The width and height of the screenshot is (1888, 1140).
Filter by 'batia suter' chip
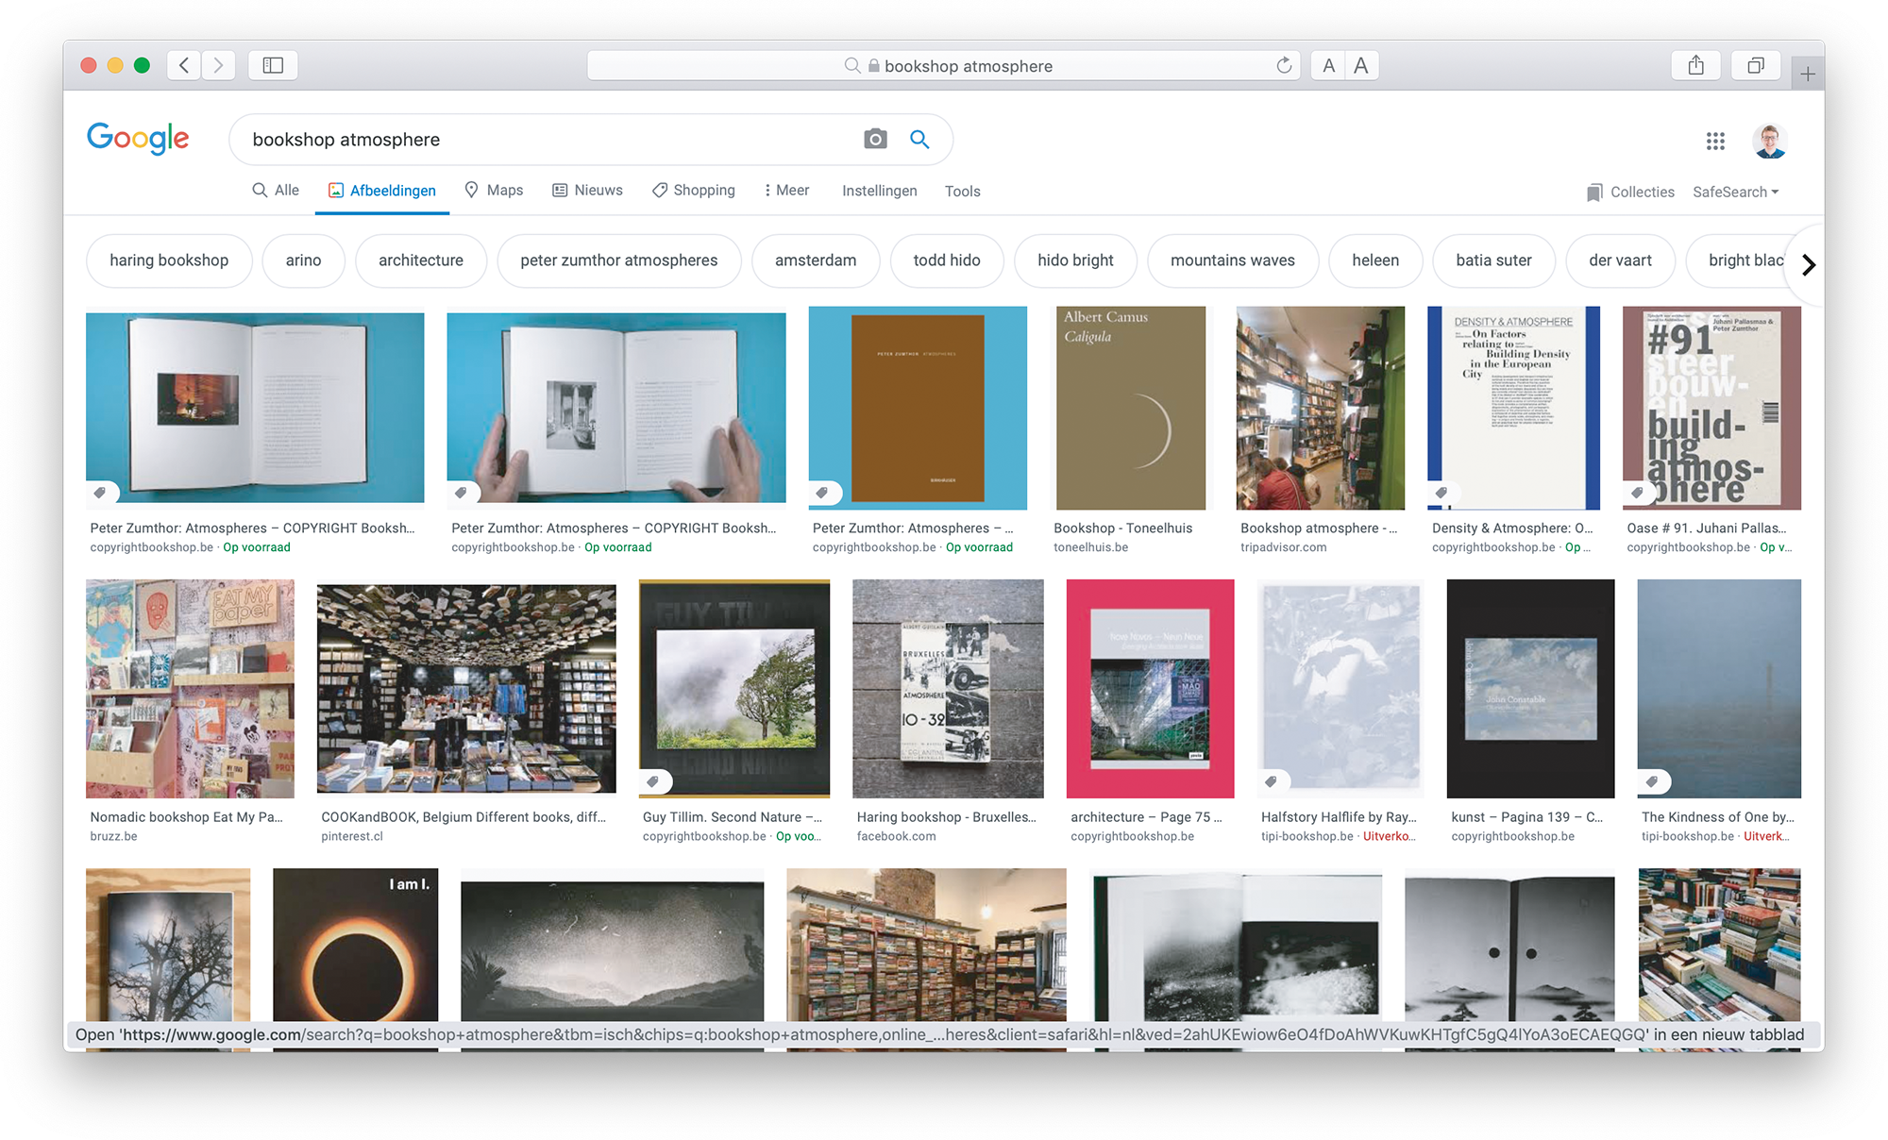pos(1493,260)
